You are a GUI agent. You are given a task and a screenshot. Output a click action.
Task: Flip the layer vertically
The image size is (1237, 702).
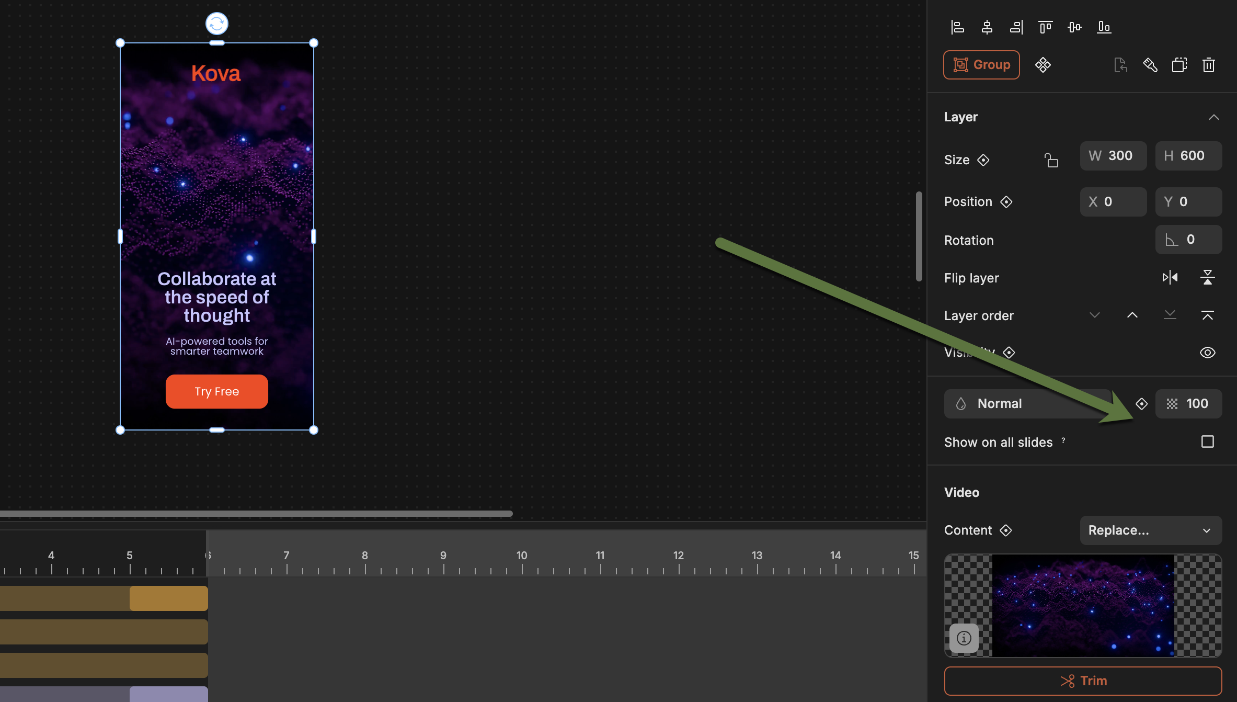pyautogui.click(x=1207, y=277)
